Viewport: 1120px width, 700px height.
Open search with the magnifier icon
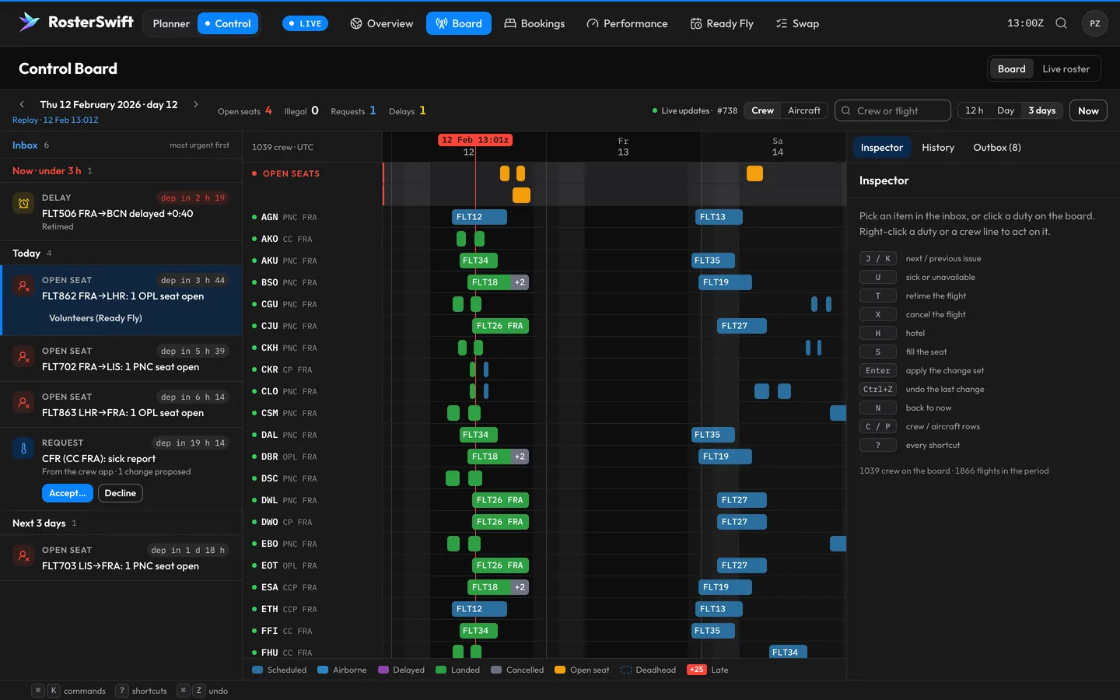click(x=1061, y=23)
